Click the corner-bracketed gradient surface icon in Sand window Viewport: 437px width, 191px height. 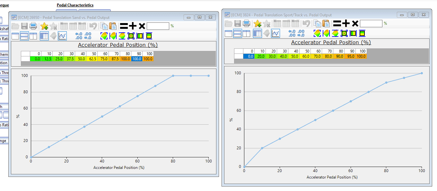(104, 36)
